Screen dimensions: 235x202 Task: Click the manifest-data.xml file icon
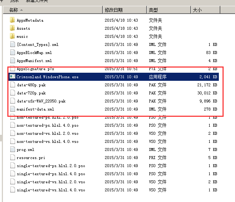(x=12, y=109)
